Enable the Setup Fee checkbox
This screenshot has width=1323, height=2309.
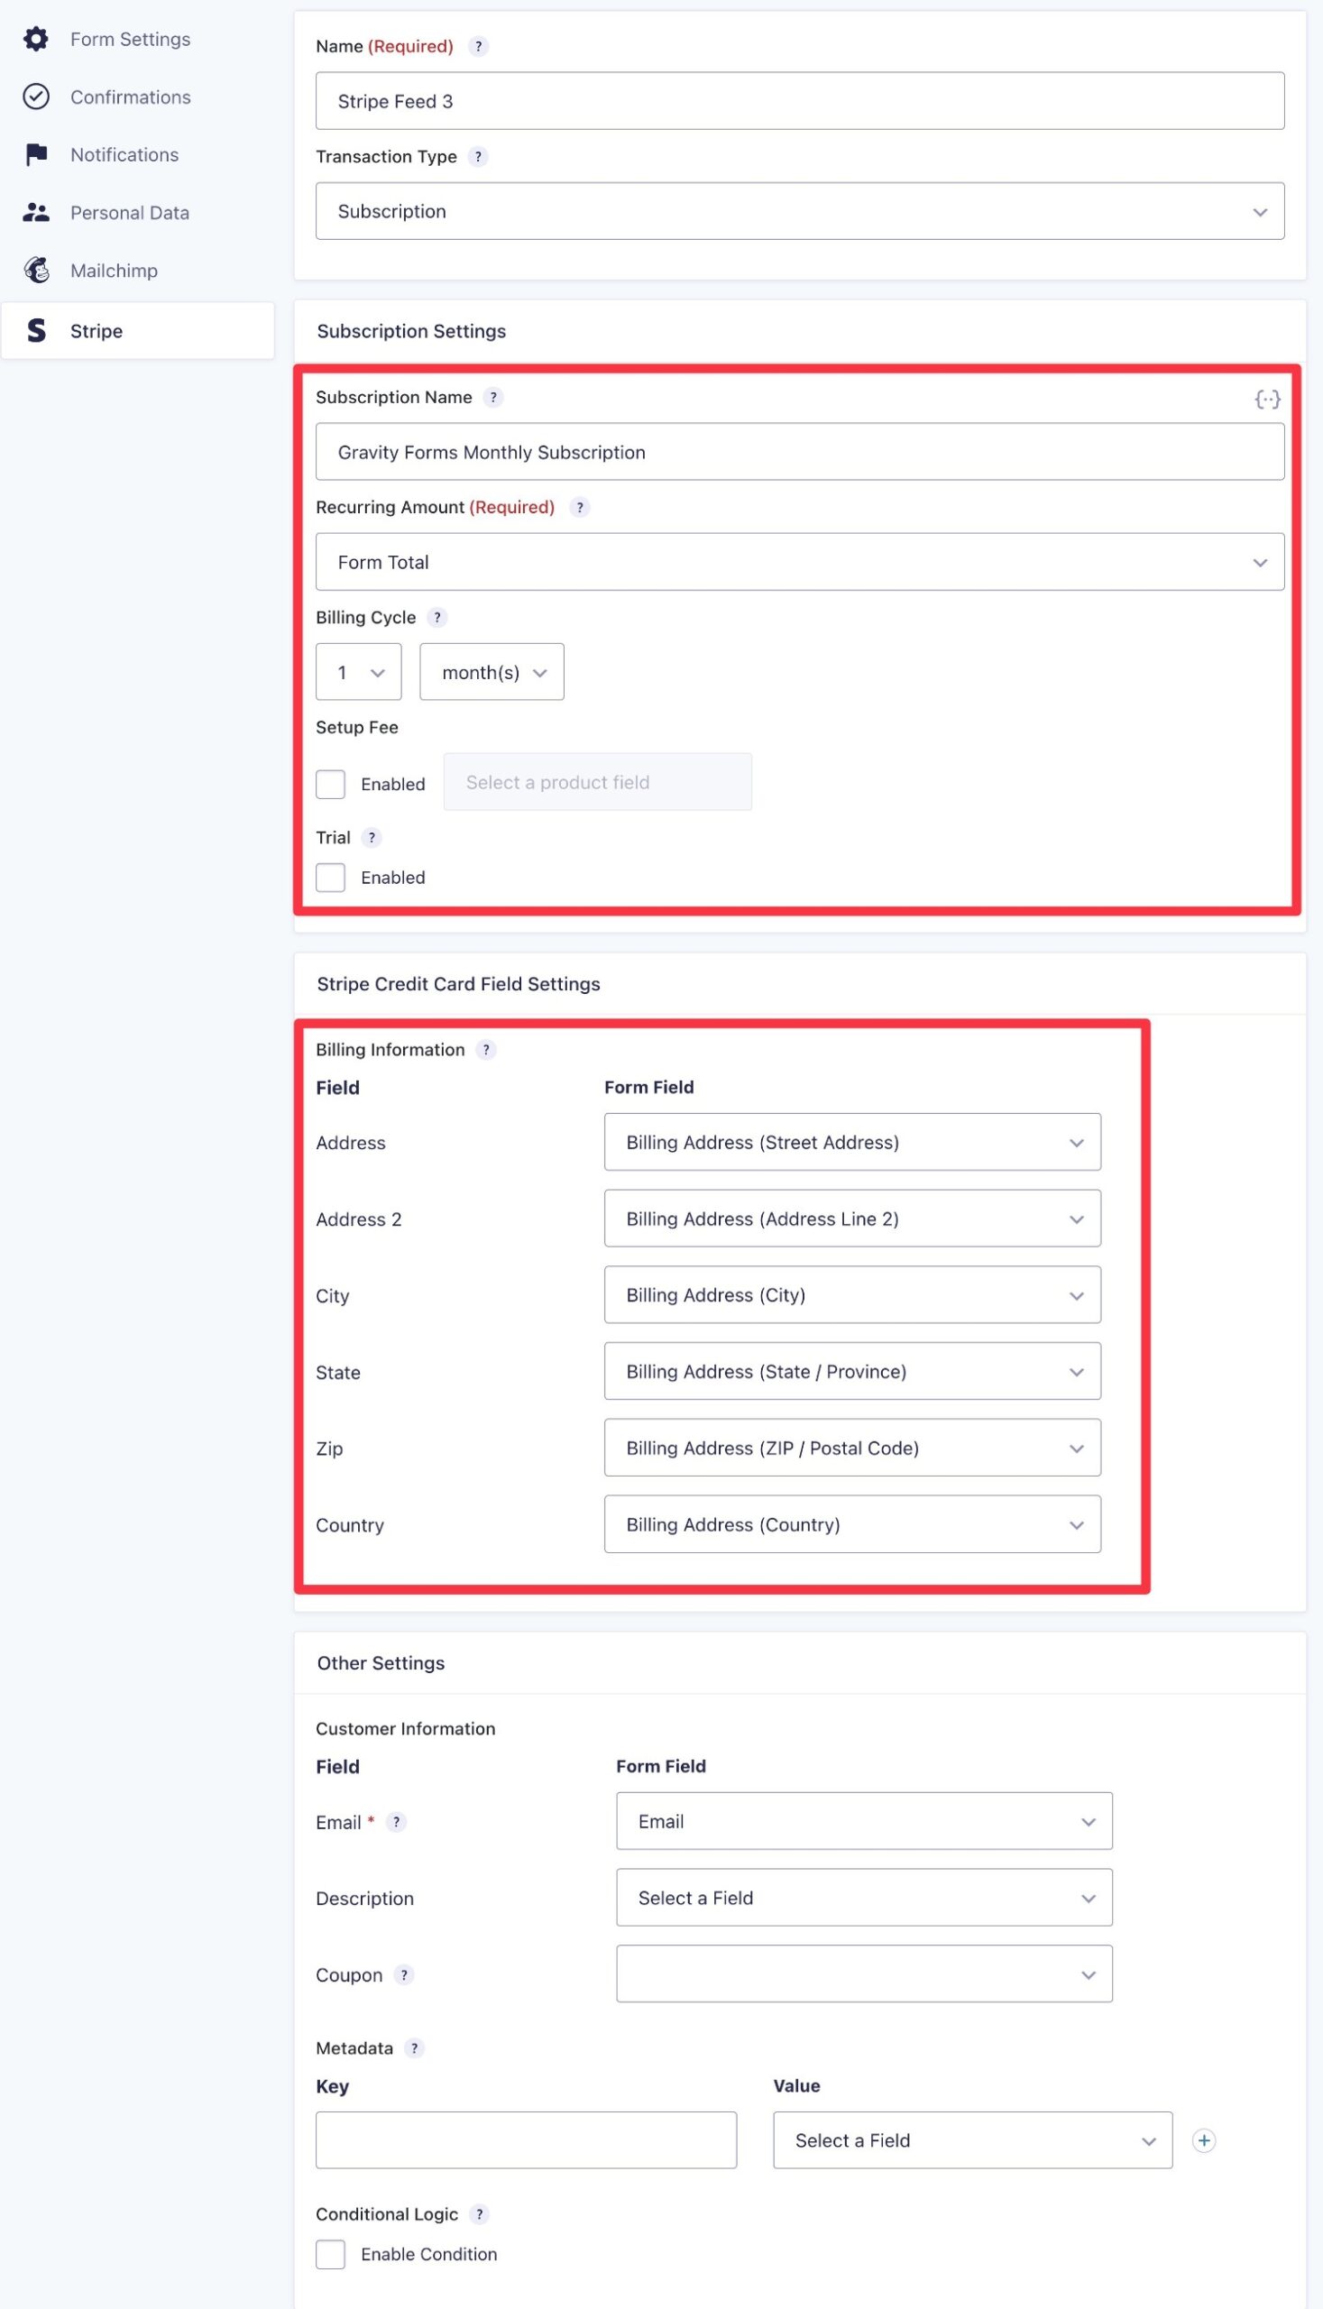(331, 783)
